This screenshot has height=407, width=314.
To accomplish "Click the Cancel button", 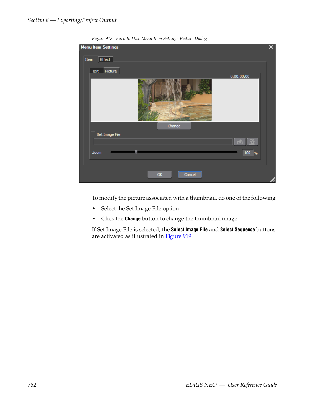I will pos(190,174).
